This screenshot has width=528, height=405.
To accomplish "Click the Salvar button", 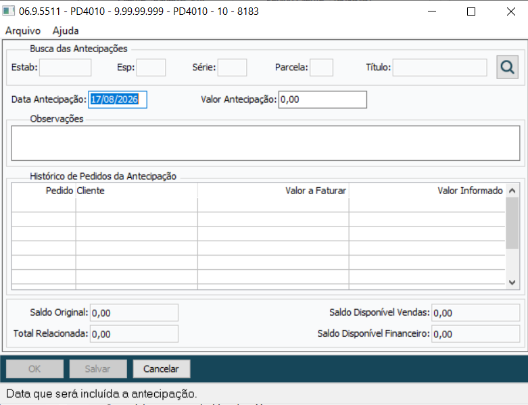I will click(x=98, y=369).
